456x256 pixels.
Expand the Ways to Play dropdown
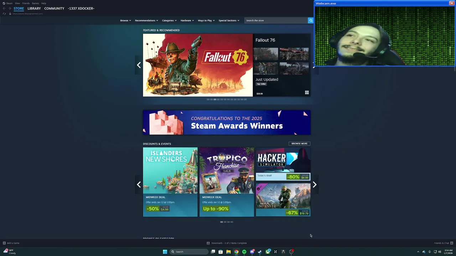206,20
